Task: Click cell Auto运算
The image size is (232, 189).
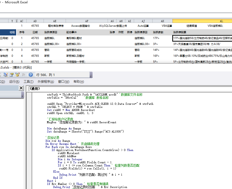Action: click(x=143, y=26)
